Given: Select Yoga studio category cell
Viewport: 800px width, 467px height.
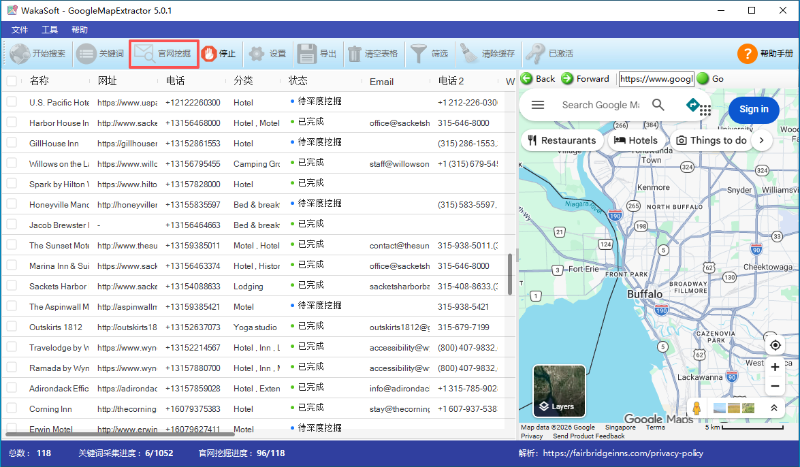Looking at the screenshot, I should (255, 327).
